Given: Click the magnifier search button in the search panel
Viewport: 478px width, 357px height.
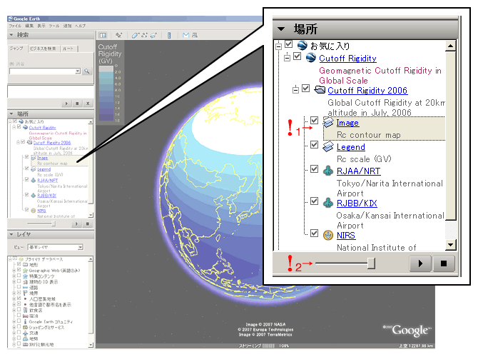Looking at the screenshot, I should (x=87, y=71).
